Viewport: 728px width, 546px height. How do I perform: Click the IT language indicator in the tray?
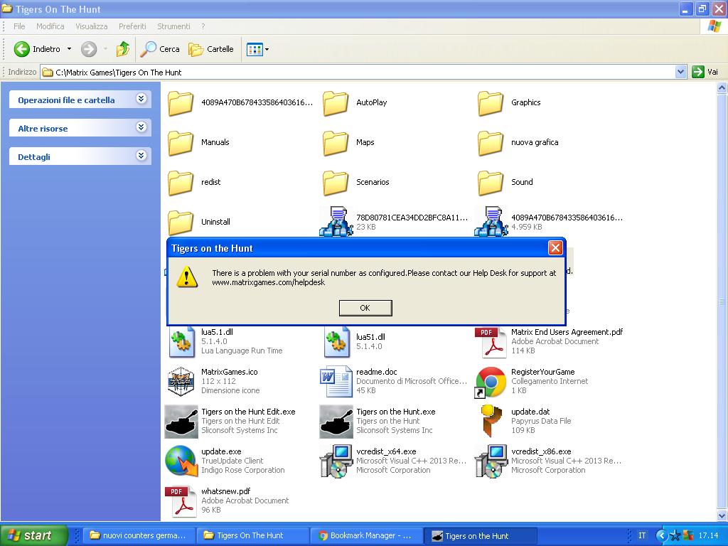click(642, 535)
